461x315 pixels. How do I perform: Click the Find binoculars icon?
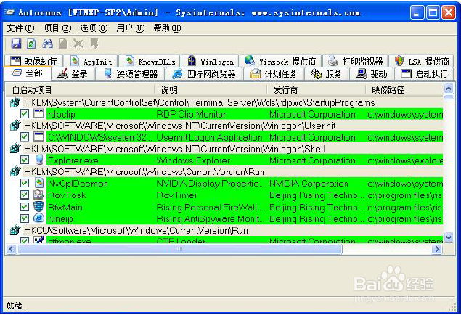point(47,44)
